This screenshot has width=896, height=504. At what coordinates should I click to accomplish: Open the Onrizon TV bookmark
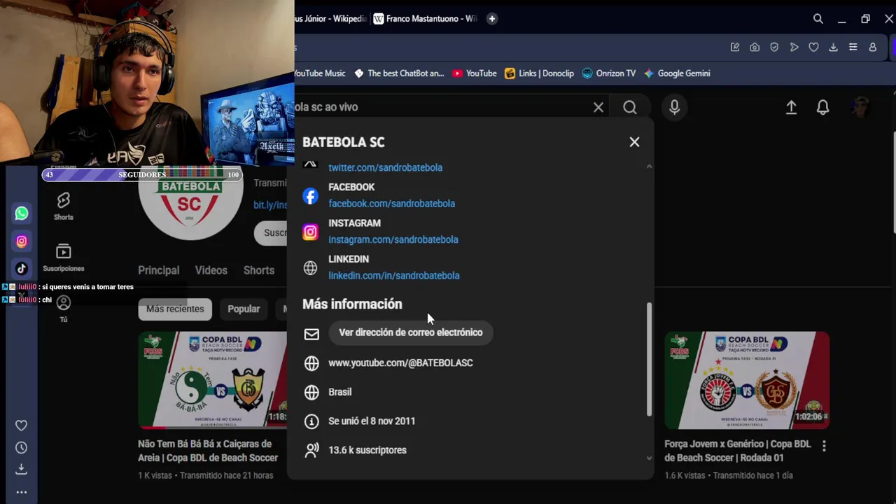pyautogui.click(x=609, y=73)
